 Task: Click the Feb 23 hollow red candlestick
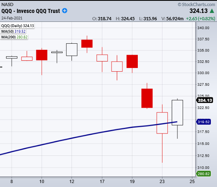[x=162, y=123]
